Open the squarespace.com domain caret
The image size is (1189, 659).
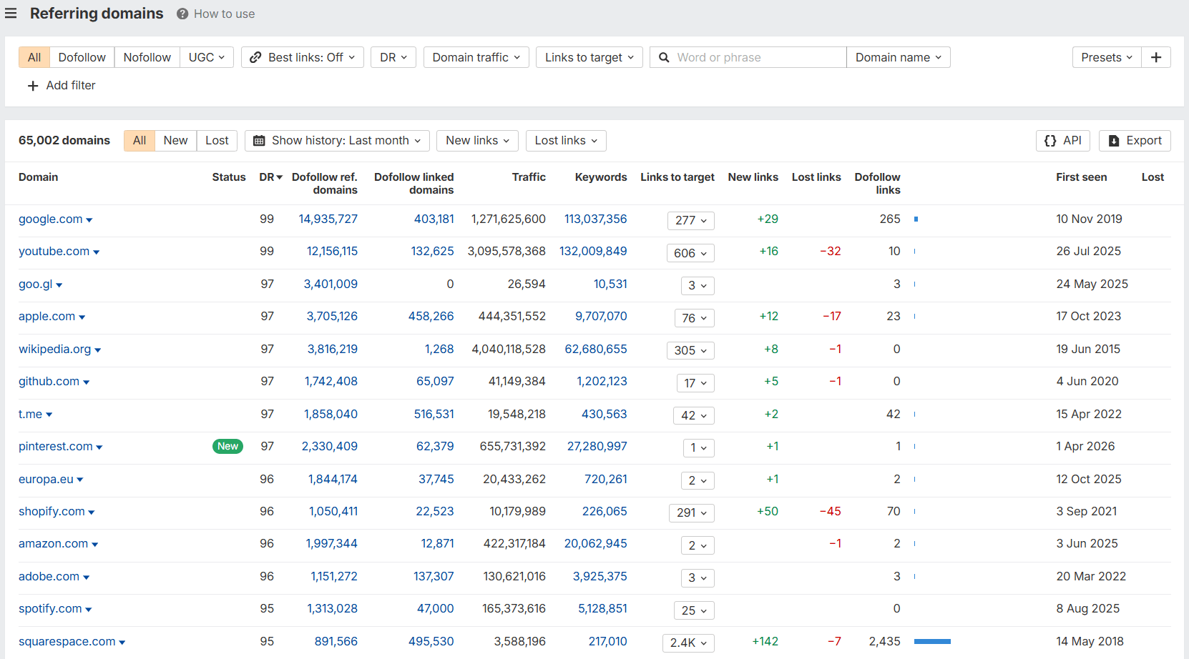[122, 643]
